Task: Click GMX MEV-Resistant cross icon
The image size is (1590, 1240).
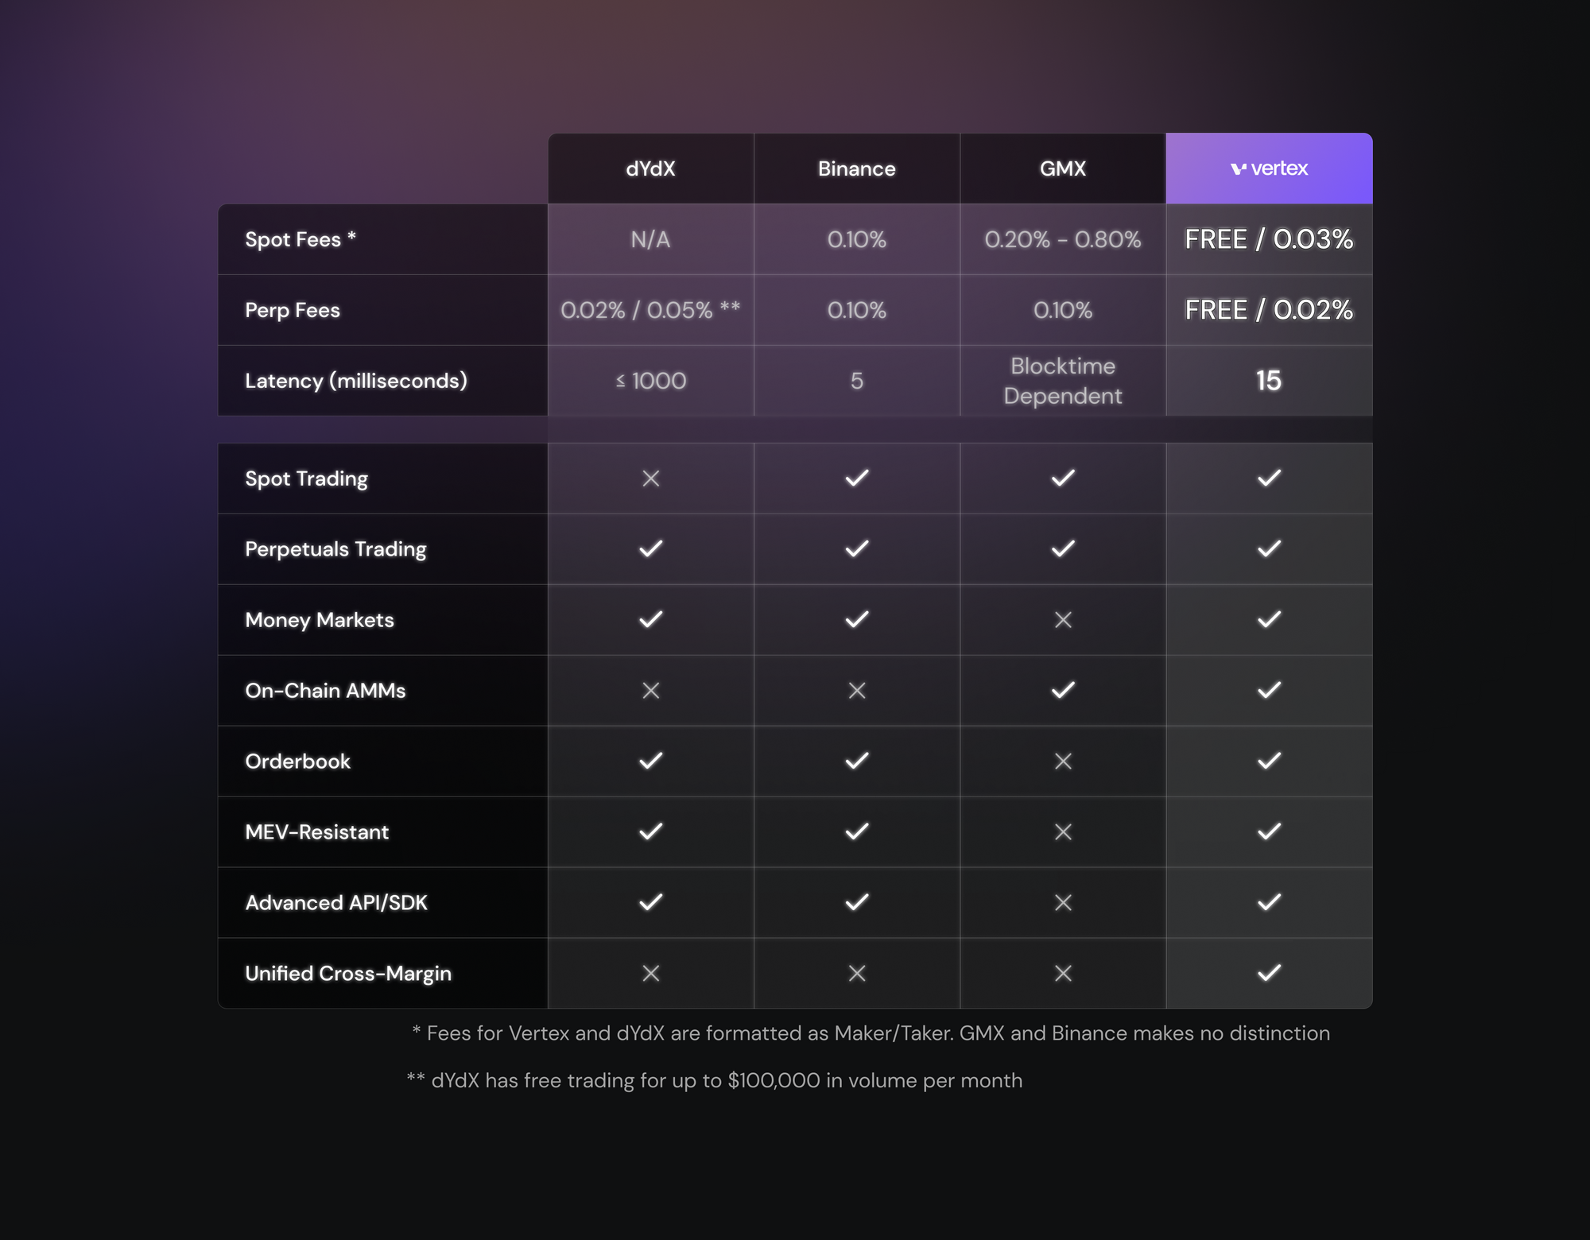Action: pos(1063,832)
